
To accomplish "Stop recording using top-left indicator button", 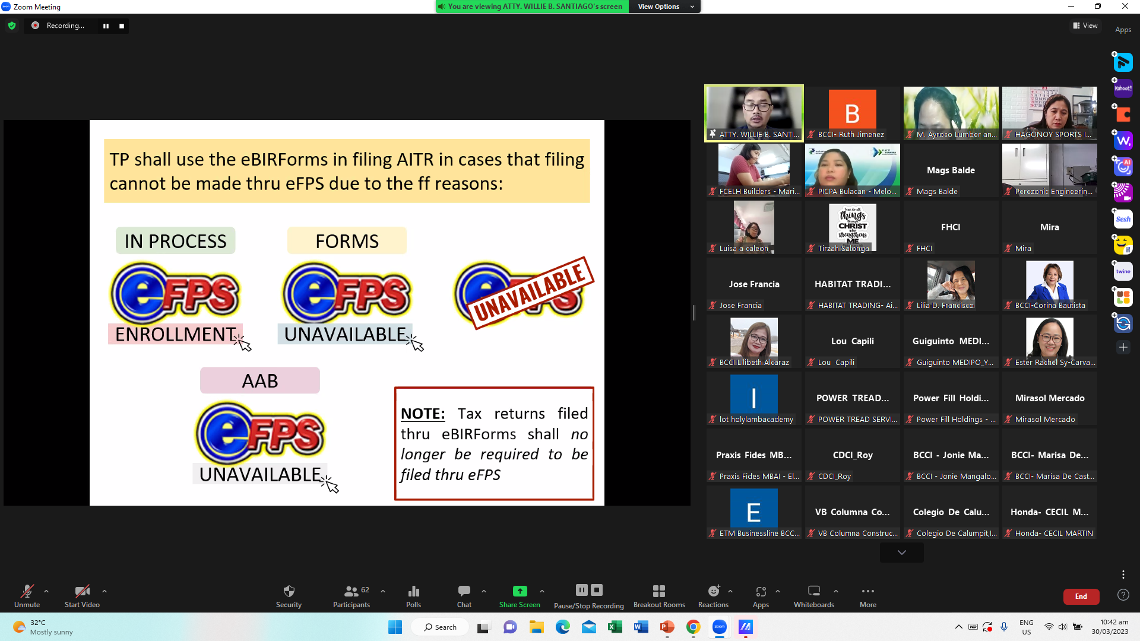I will point(122,26).
